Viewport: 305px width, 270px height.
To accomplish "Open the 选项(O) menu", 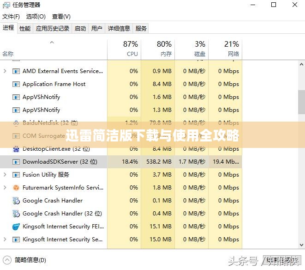I will (36, 17).
